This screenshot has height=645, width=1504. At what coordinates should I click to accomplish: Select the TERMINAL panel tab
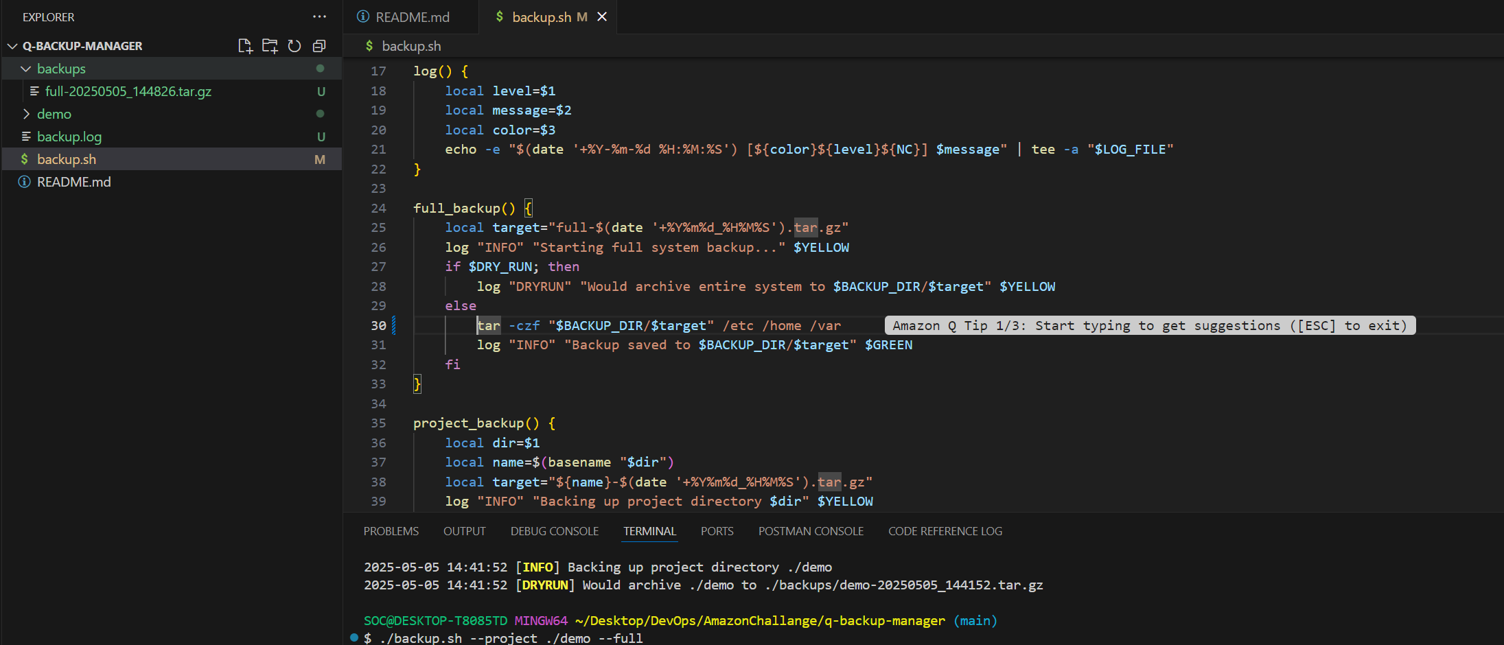click(650, 531)
